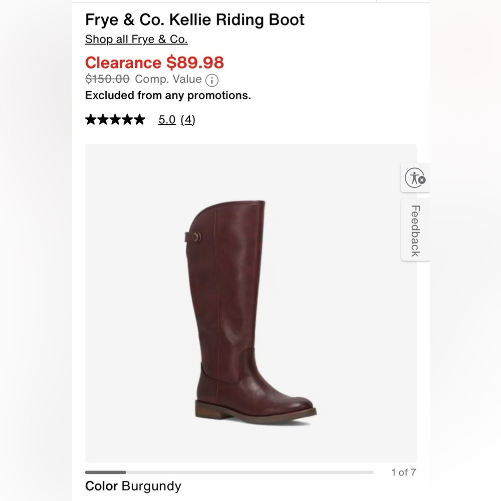Select the middle star in the rating
The image size is (501, 501).
coord(115,119)
